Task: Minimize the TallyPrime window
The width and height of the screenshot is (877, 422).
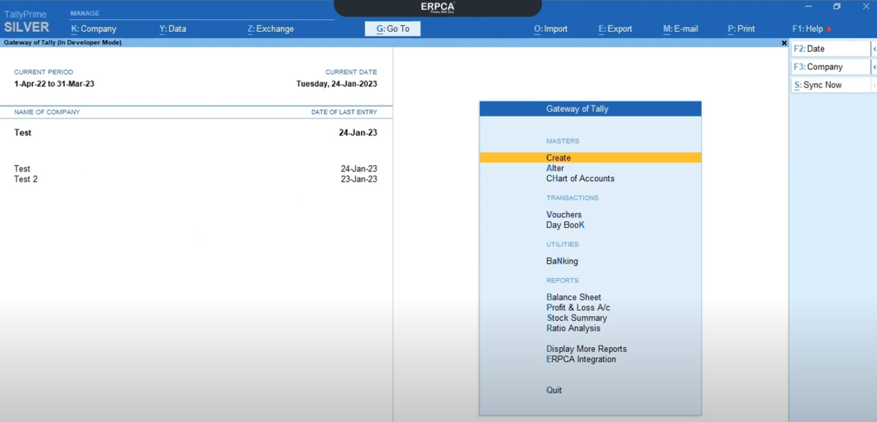Action: (x=808, y=6)
